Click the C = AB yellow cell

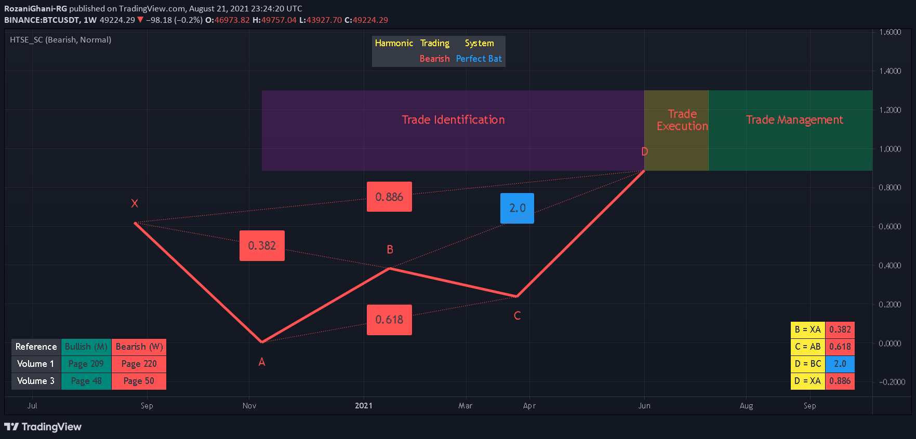point(808,347)
